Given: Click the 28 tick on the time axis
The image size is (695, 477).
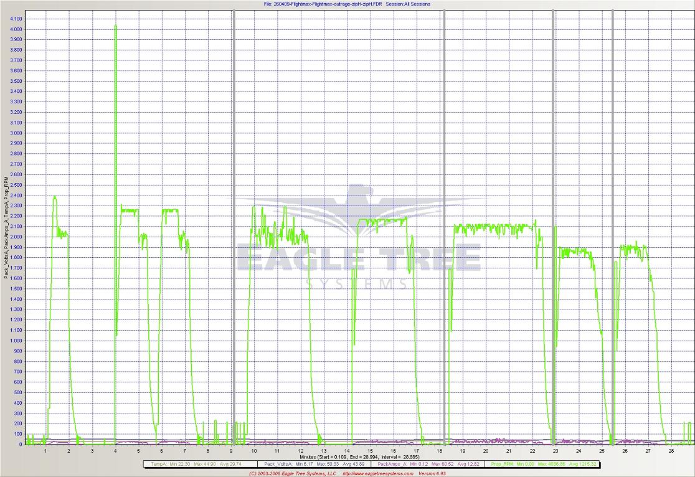Looking at the screenshot, I should click(x=671, y=450).
